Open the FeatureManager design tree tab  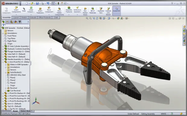pos(3,22)
